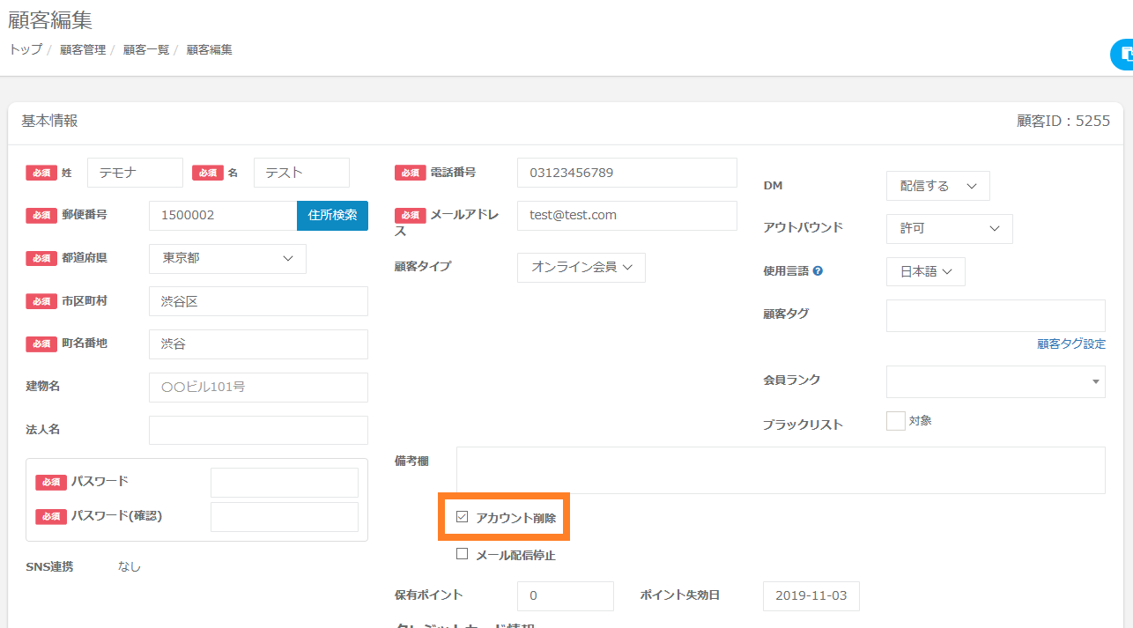Expand the 顧客タイプ dropdown
1133x628 pixels.
581,267
